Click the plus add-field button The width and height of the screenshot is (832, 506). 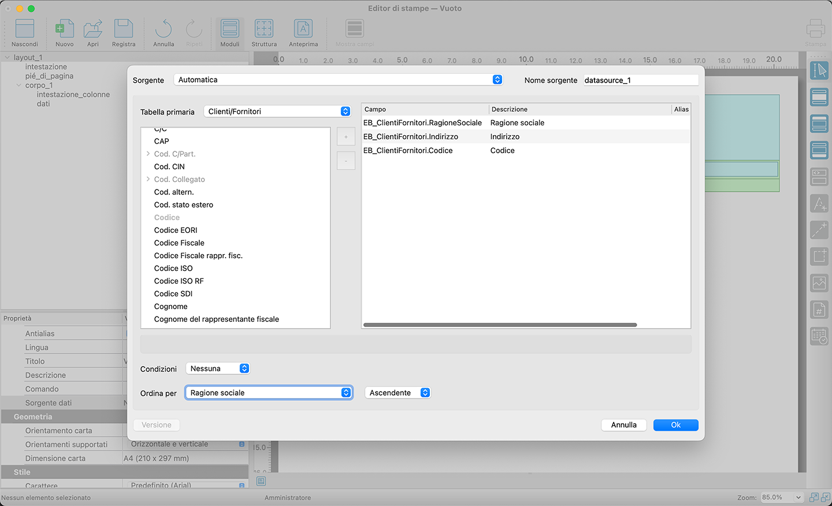pyautogui.click(x=346, y=137)
